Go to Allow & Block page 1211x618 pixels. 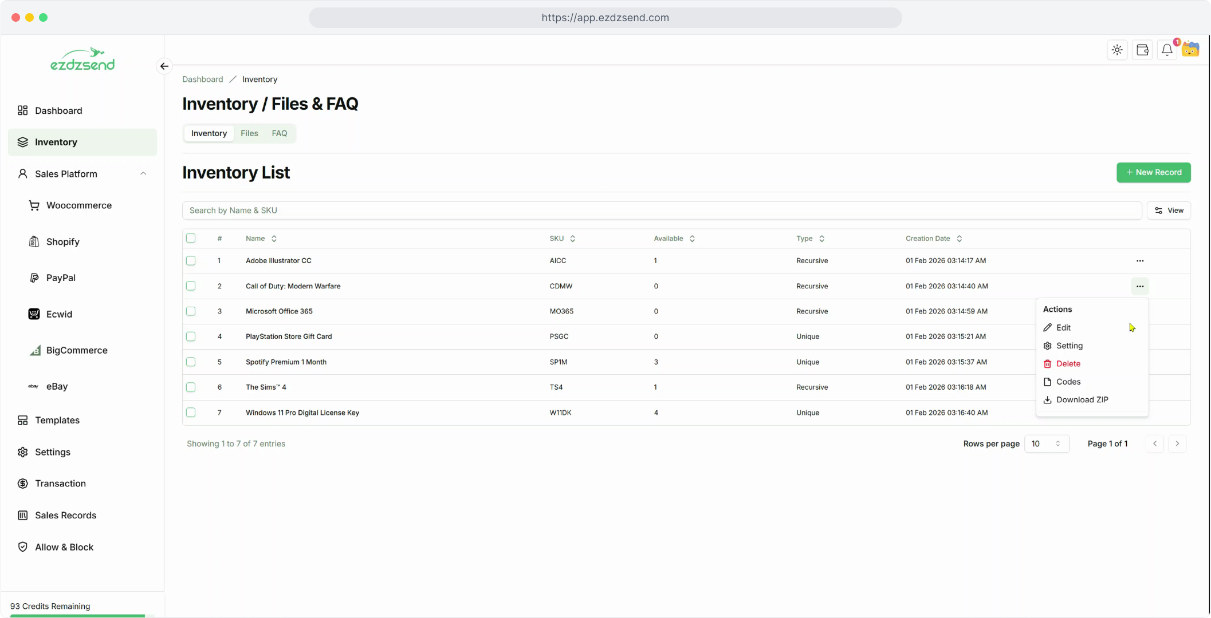tap(64, 547)
